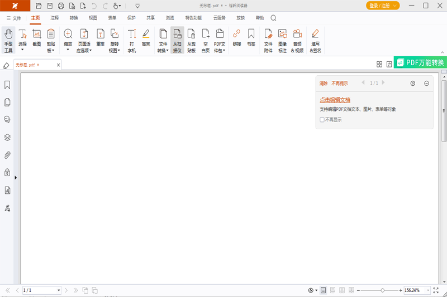The width and height of the screenshot is (447, 297).
Task: Open the 文件 (File) menu
Action: click(x=13, y=18)
